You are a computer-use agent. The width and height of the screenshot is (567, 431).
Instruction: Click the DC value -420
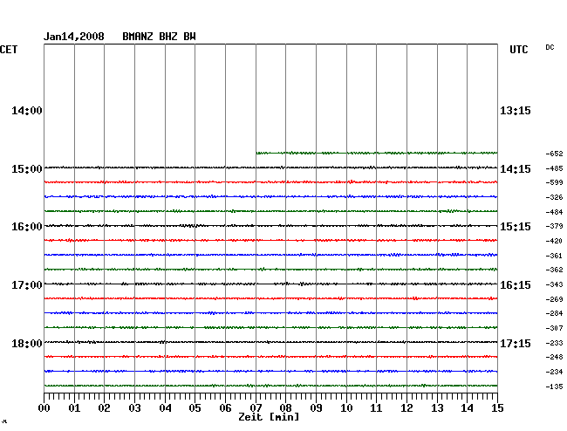tap(554, 241)
